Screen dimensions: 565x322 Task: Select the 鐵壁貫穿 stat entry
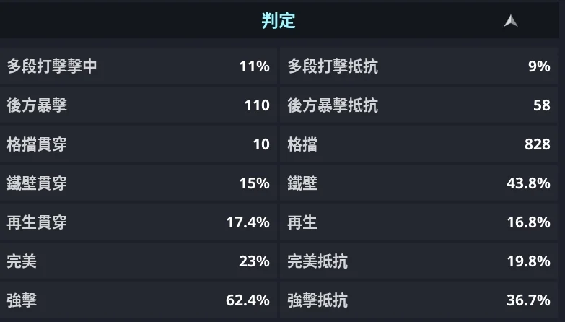138,183
